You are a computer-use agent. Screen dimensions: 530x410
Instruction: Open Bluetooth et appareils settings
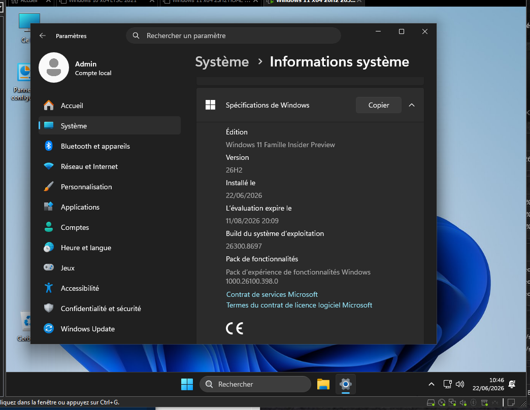[x=110, y=146]
